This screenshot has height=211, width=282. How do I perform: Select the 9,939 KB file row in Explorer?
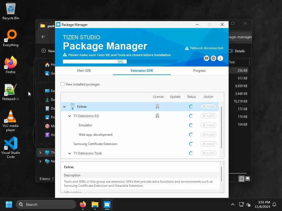point(238,86)
